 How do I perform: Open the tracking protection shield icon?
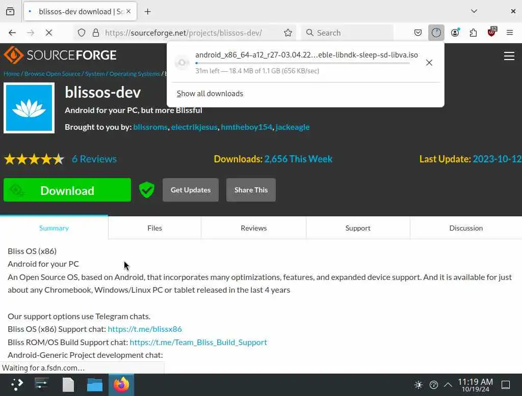click(x=82, y=33)
